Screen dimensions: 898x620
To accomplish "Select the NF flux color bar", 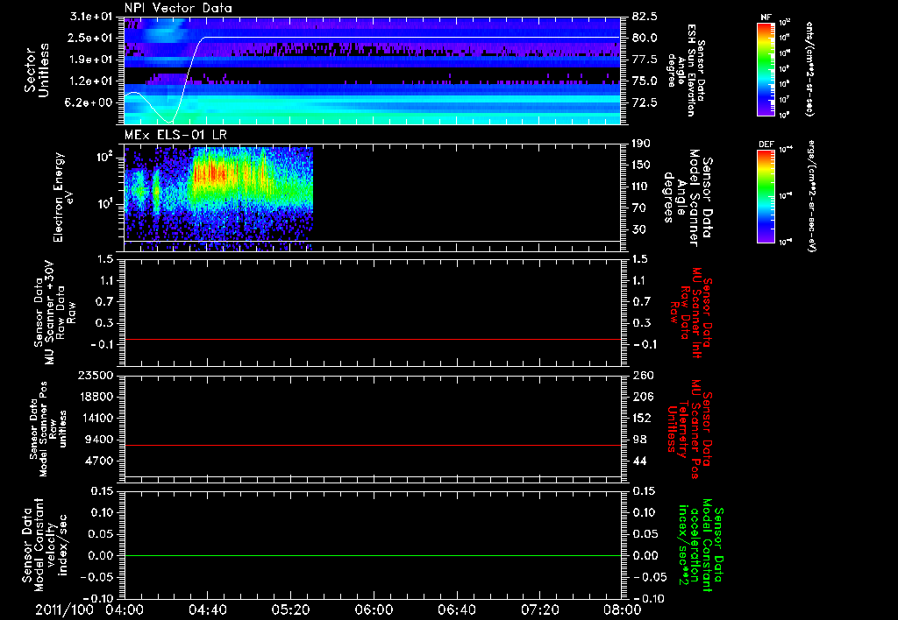I will coord(766,69).
